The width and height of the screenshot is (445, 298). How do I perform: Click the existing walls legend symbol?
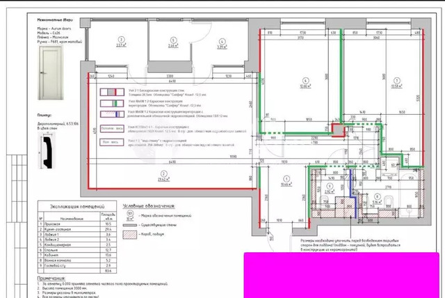(130, 225)
